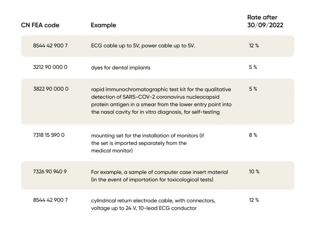Click the 12 % rate beside the "ECG cable up to 5V" example

coord(254,46)
